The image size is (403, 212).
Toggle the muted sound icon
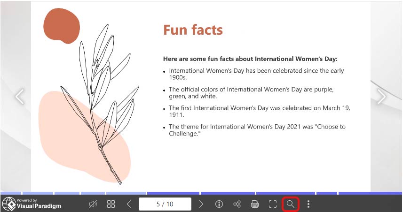tap(94, 204)
